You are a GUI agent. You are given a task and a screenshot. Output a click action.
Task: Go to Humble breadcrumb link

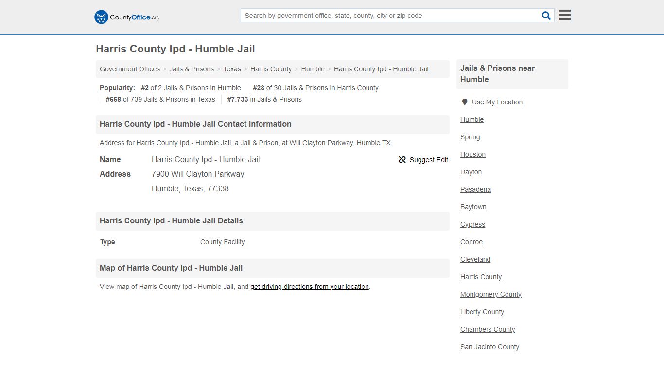(313, 69)
